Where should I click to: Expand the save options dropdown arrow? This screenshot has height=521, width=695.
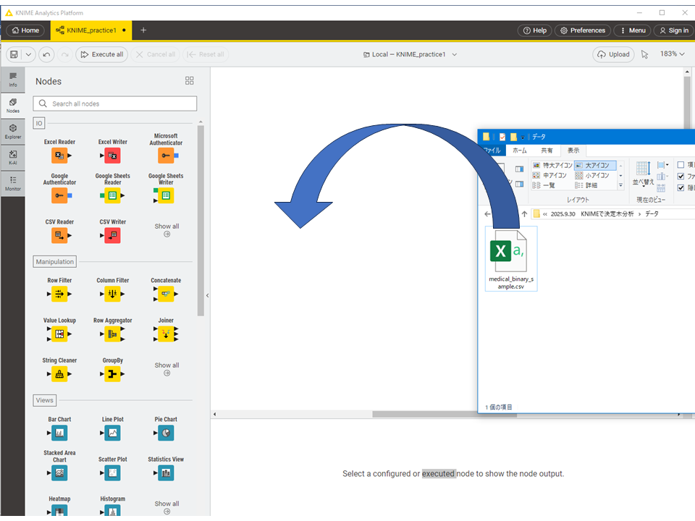click(x=29, y=54)
